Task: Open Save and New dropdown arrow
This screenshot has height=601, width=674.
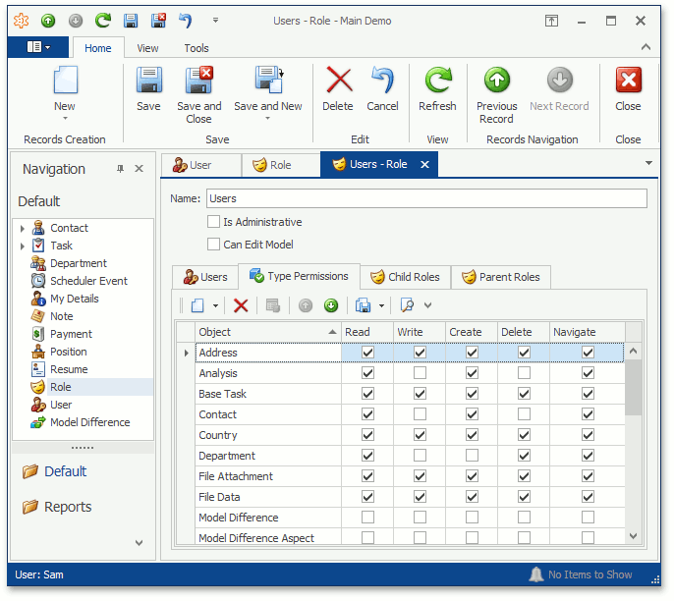Action: [267, 119]
